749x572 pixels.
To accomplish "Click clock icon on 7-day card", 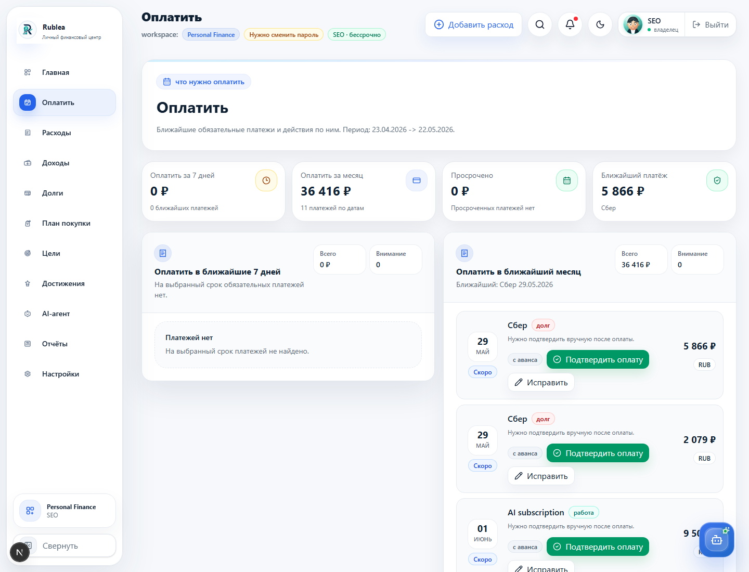I will 266,180.
